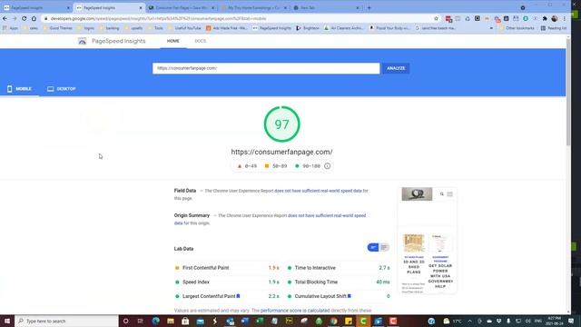Open Cortana from the taskbar
This screenshot has width=581, height=327.
(125, 321)
